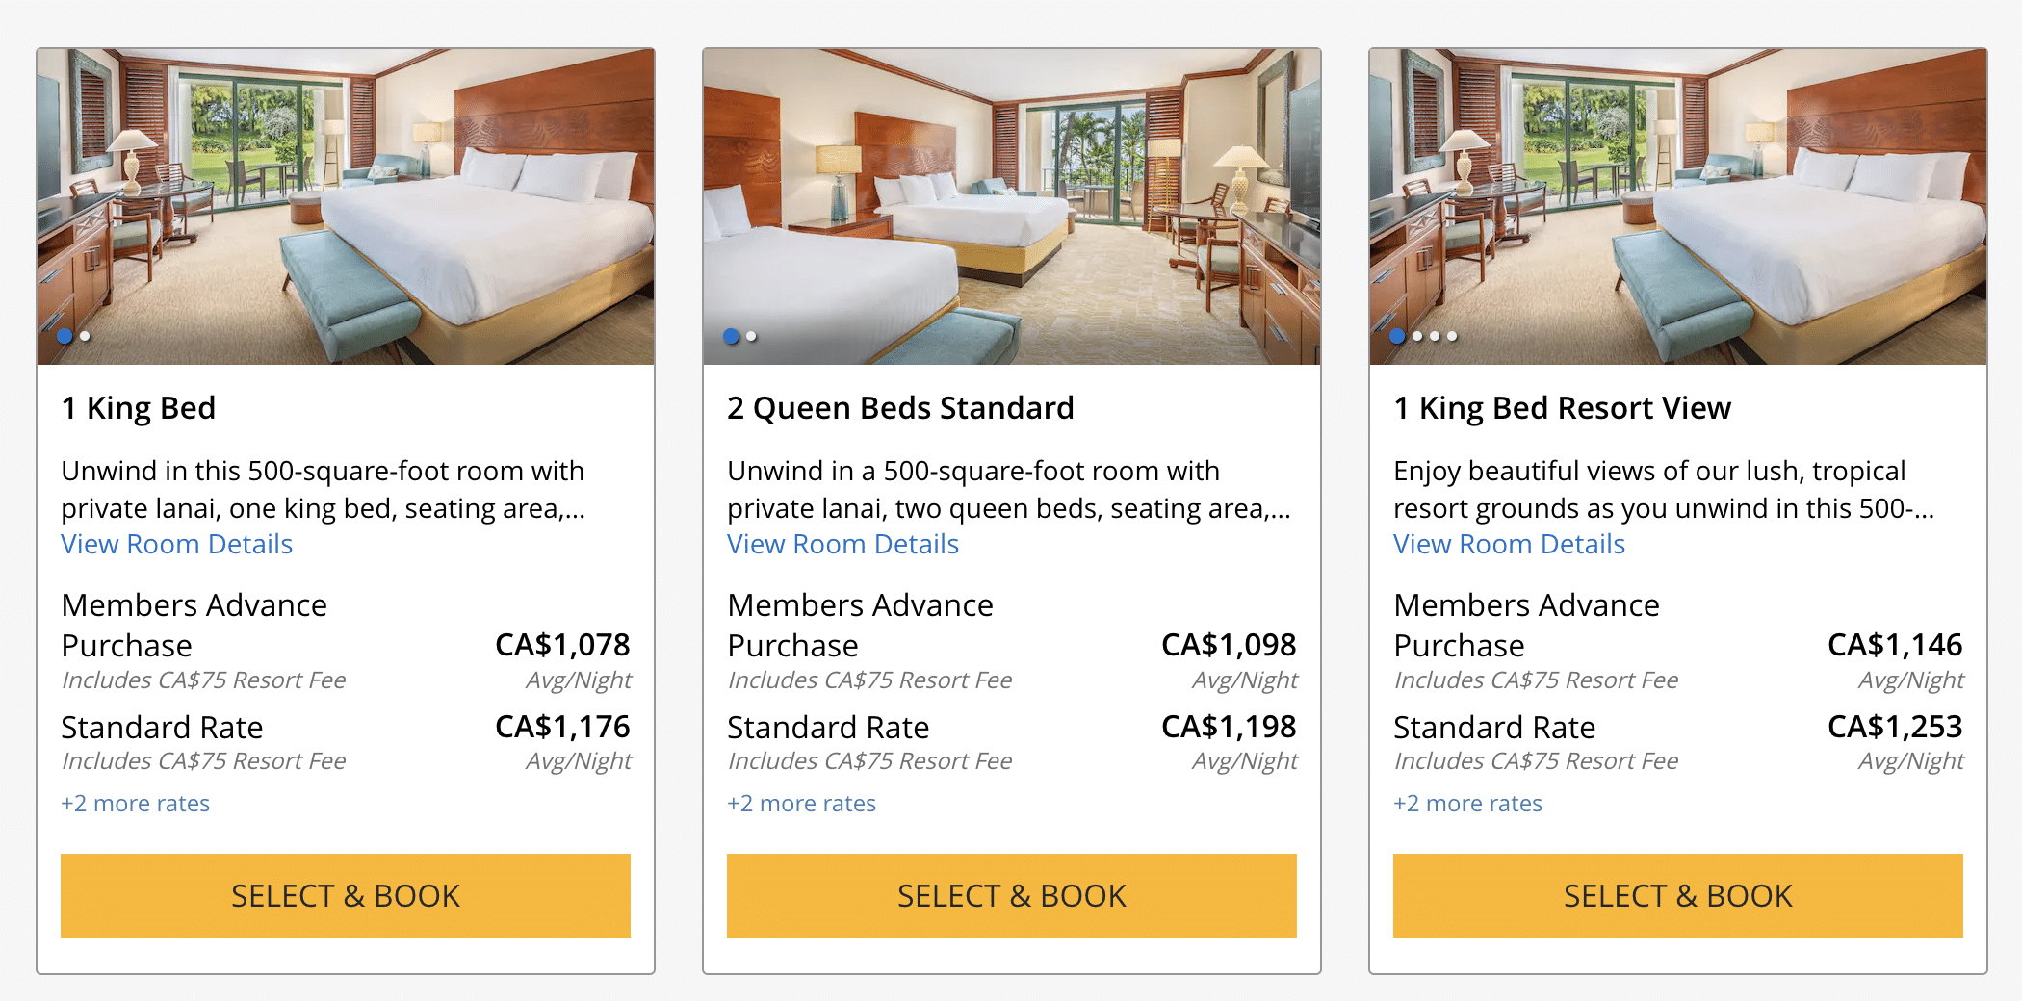Choose the CA$1,078 Members Advance Purchase rate
Screen dimensions: 2022x1001
pos(561,645)
